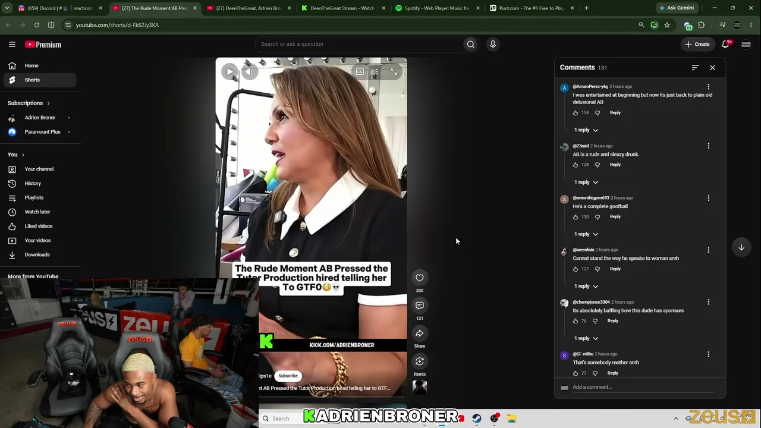
Task: Dislike the comment by @champjones3304
Action: click(595, 321)
